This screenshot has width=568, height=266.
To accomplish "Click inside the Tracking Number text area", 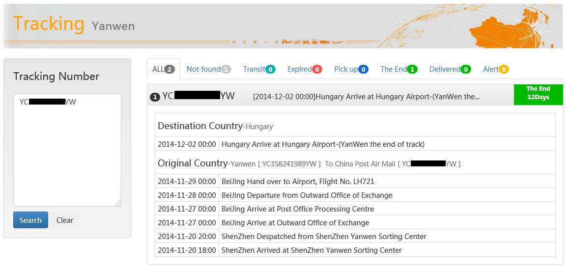I will pos(67,150).
